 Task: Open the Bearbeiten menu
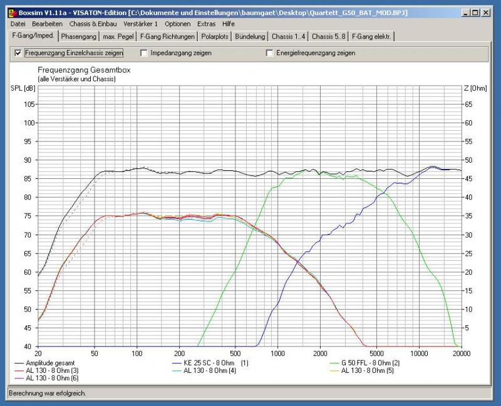tap(47, 23)
